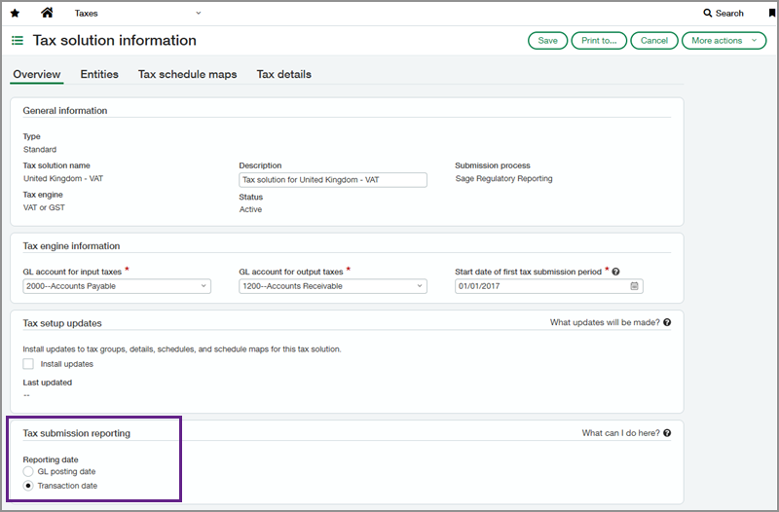Open the list menu icon beside the title

coord(18,40)
